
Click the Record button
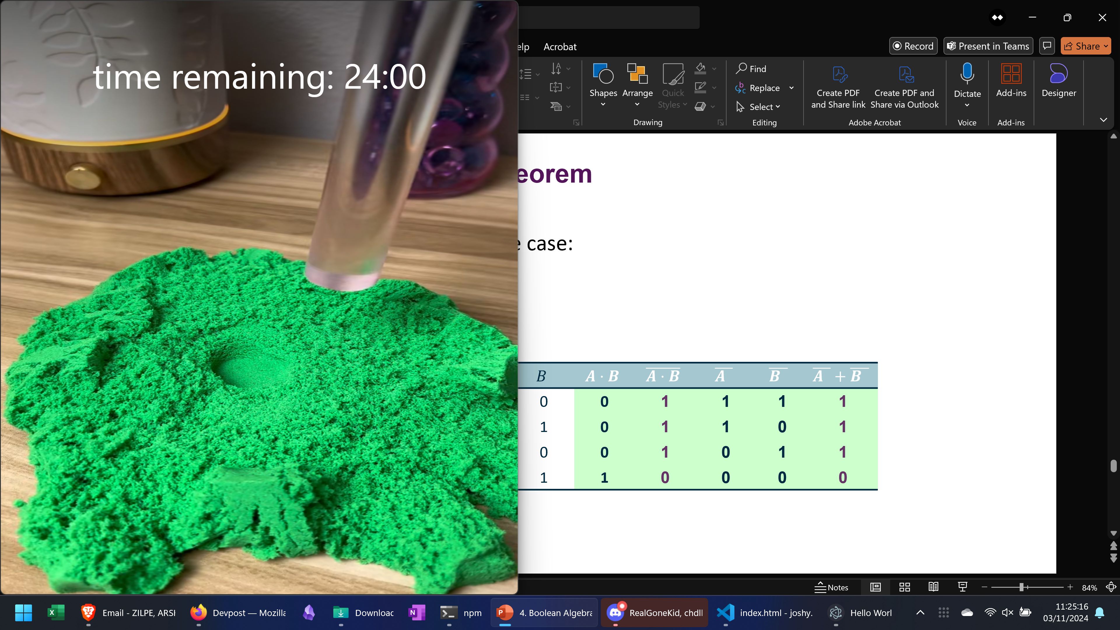913,46
